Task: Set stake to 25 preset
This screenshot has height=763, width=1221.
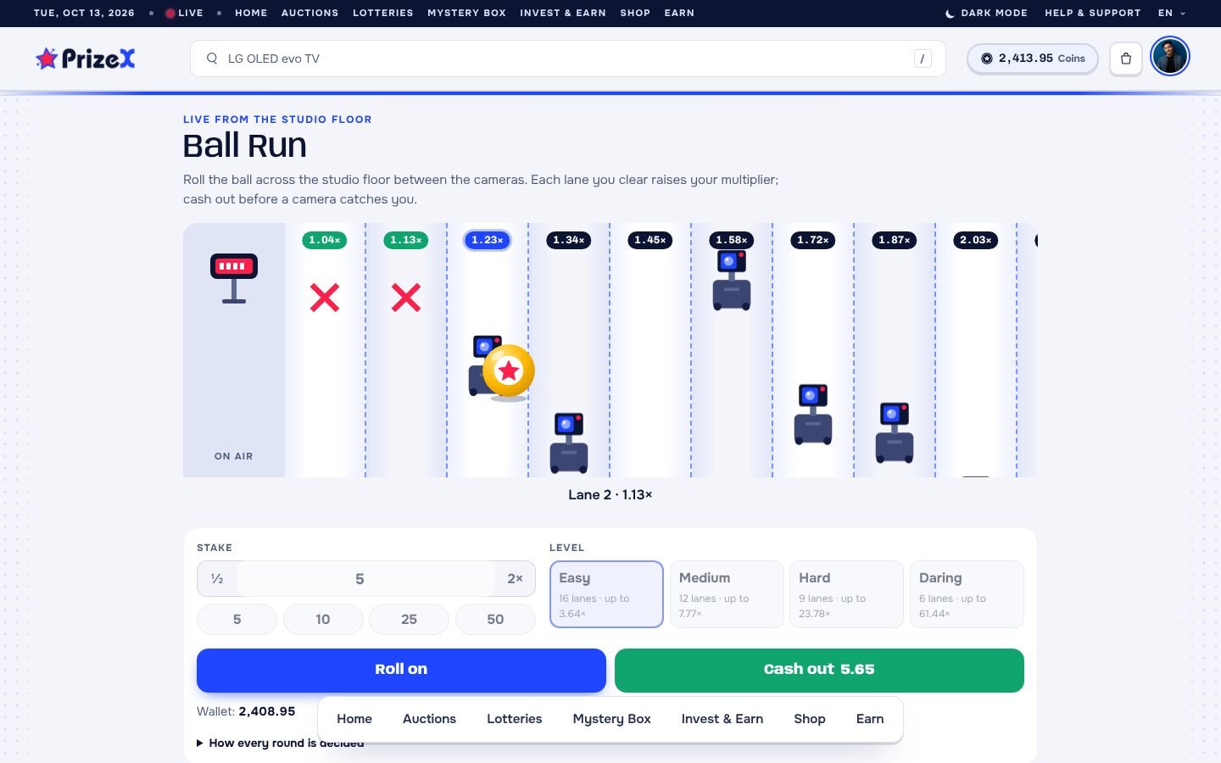Action: pos(409,620)
